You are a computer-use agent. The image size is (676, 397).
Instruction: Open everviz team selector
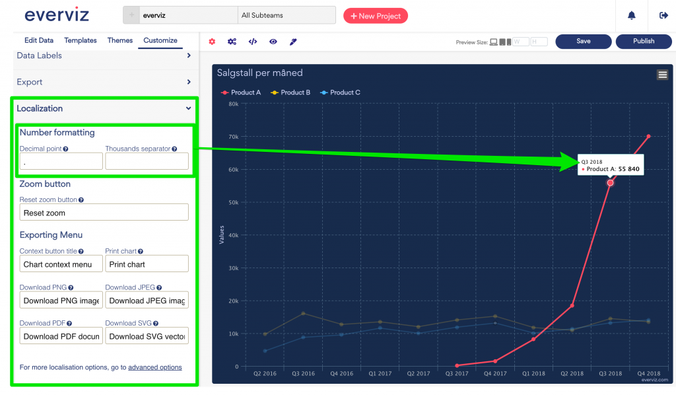pyautogui.click(x=188, y=15)
